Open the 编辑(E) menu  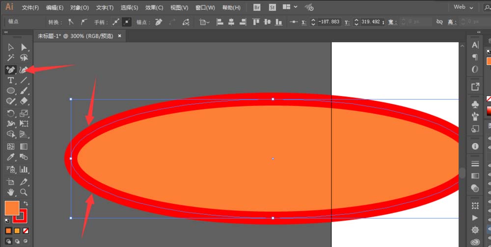click(x=55, y=7)
